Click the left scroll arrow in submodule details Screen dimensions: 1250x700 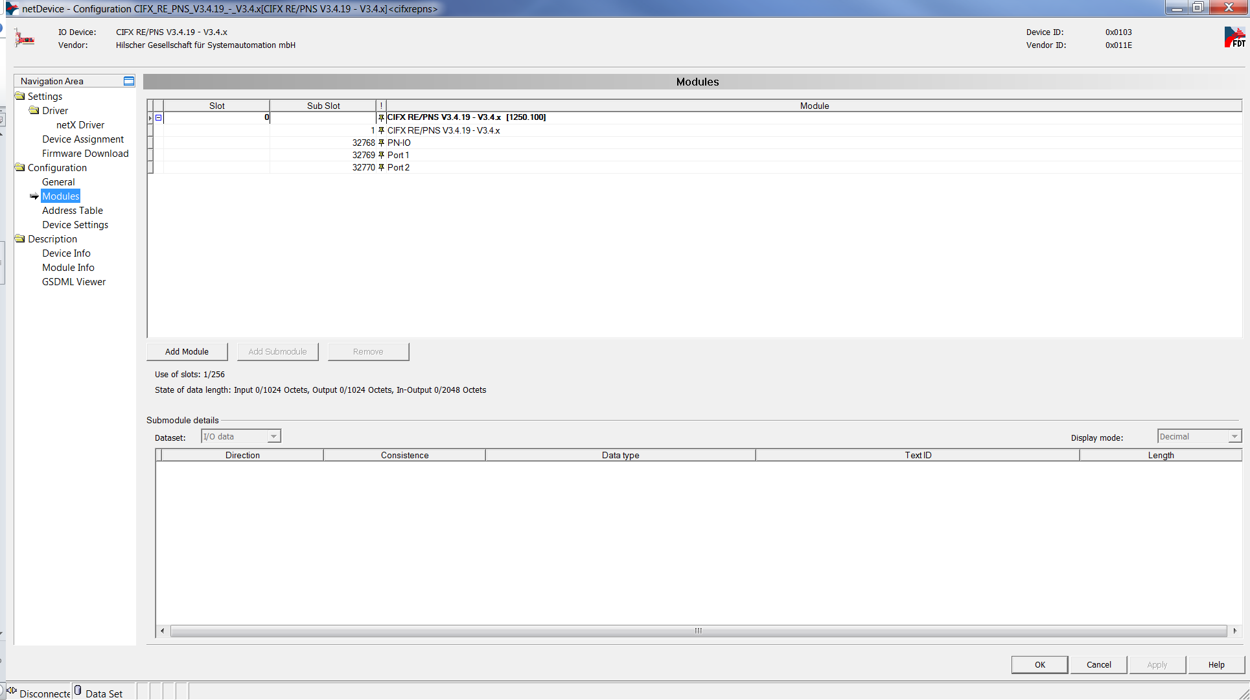[x=162, y=631]
